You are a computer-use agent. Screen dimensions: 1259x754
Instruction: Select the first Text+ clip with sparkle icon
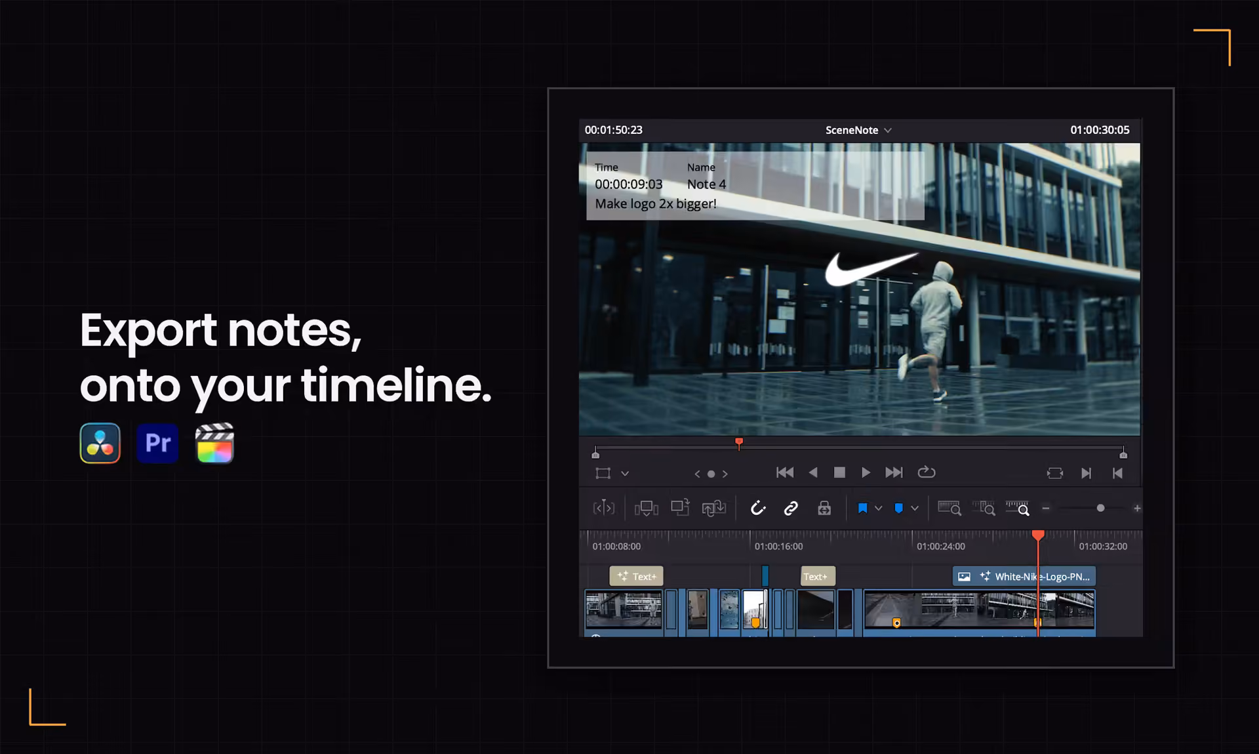tap(636, 576)
